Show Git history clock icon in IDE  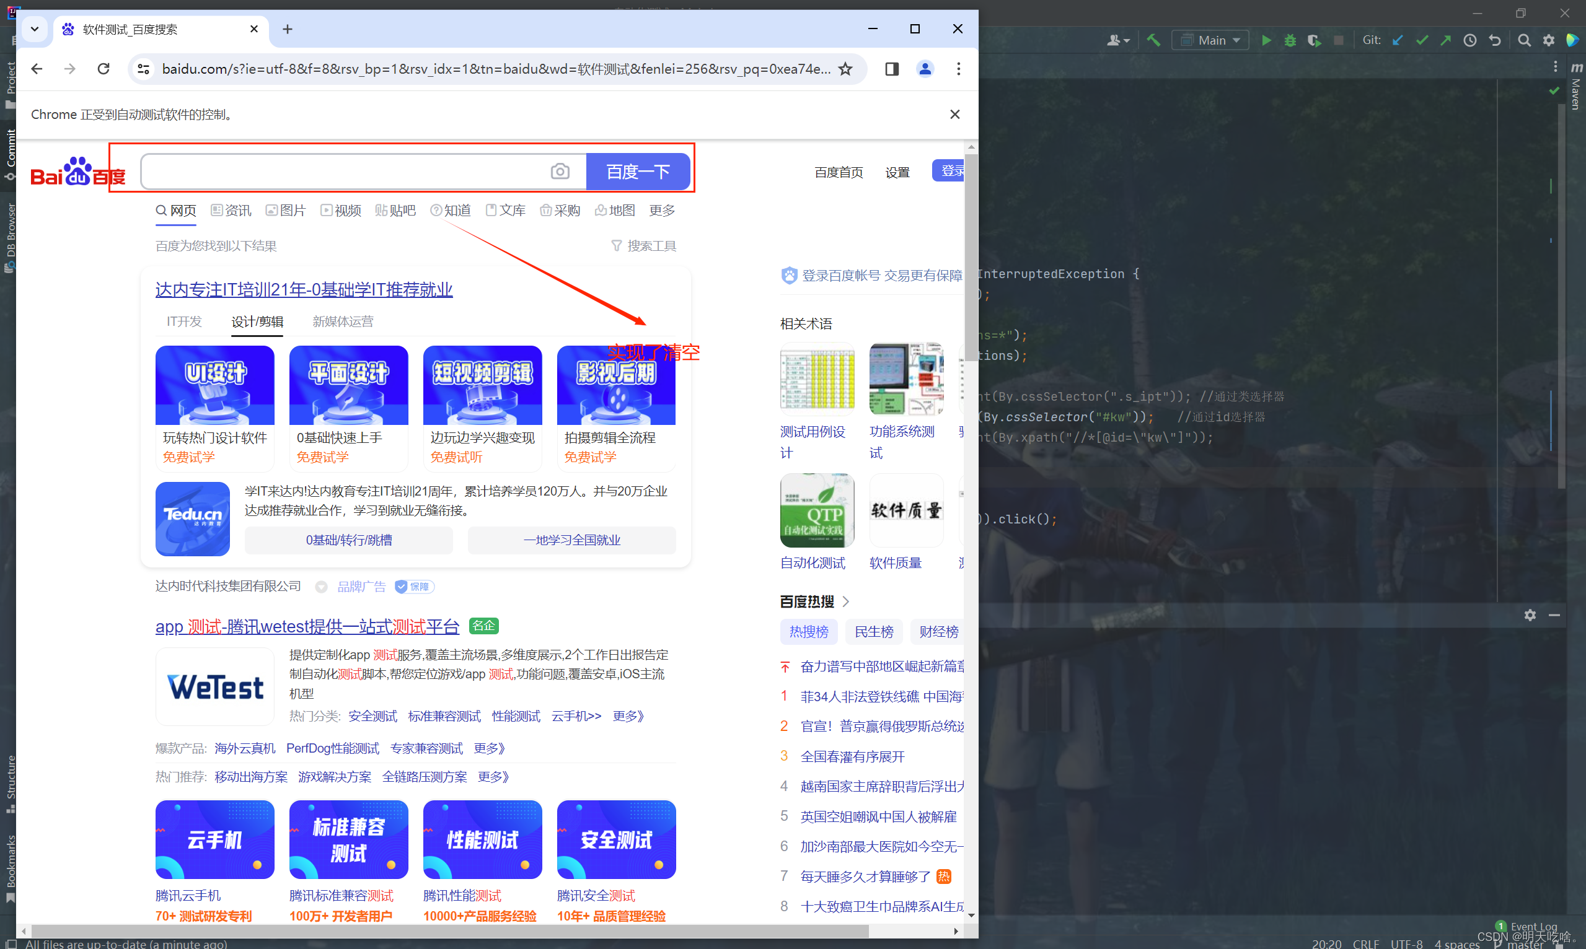(x=1469, y=40)
